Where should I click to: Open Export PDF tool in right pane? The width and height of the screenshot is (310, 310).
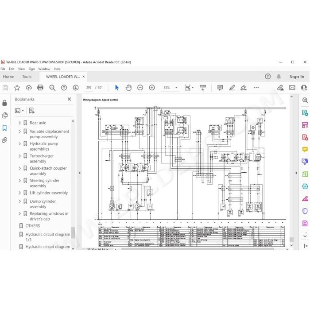305,113
